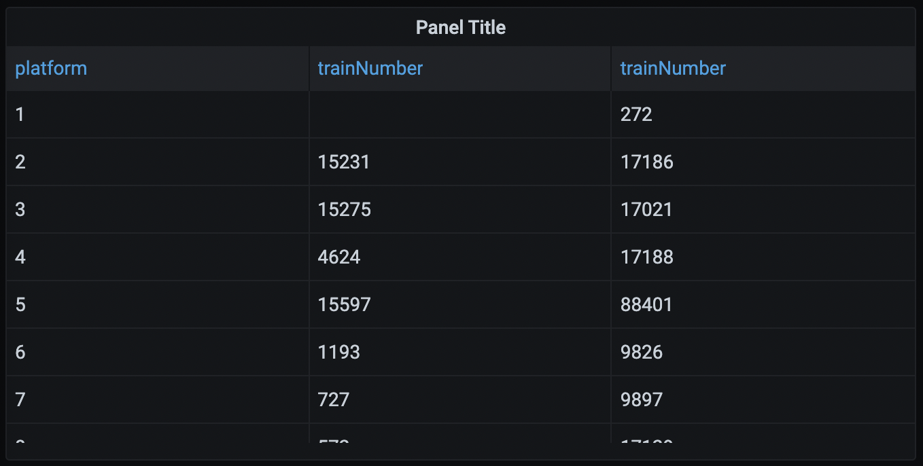Click trainNumber 727 on platform 7

333,399
